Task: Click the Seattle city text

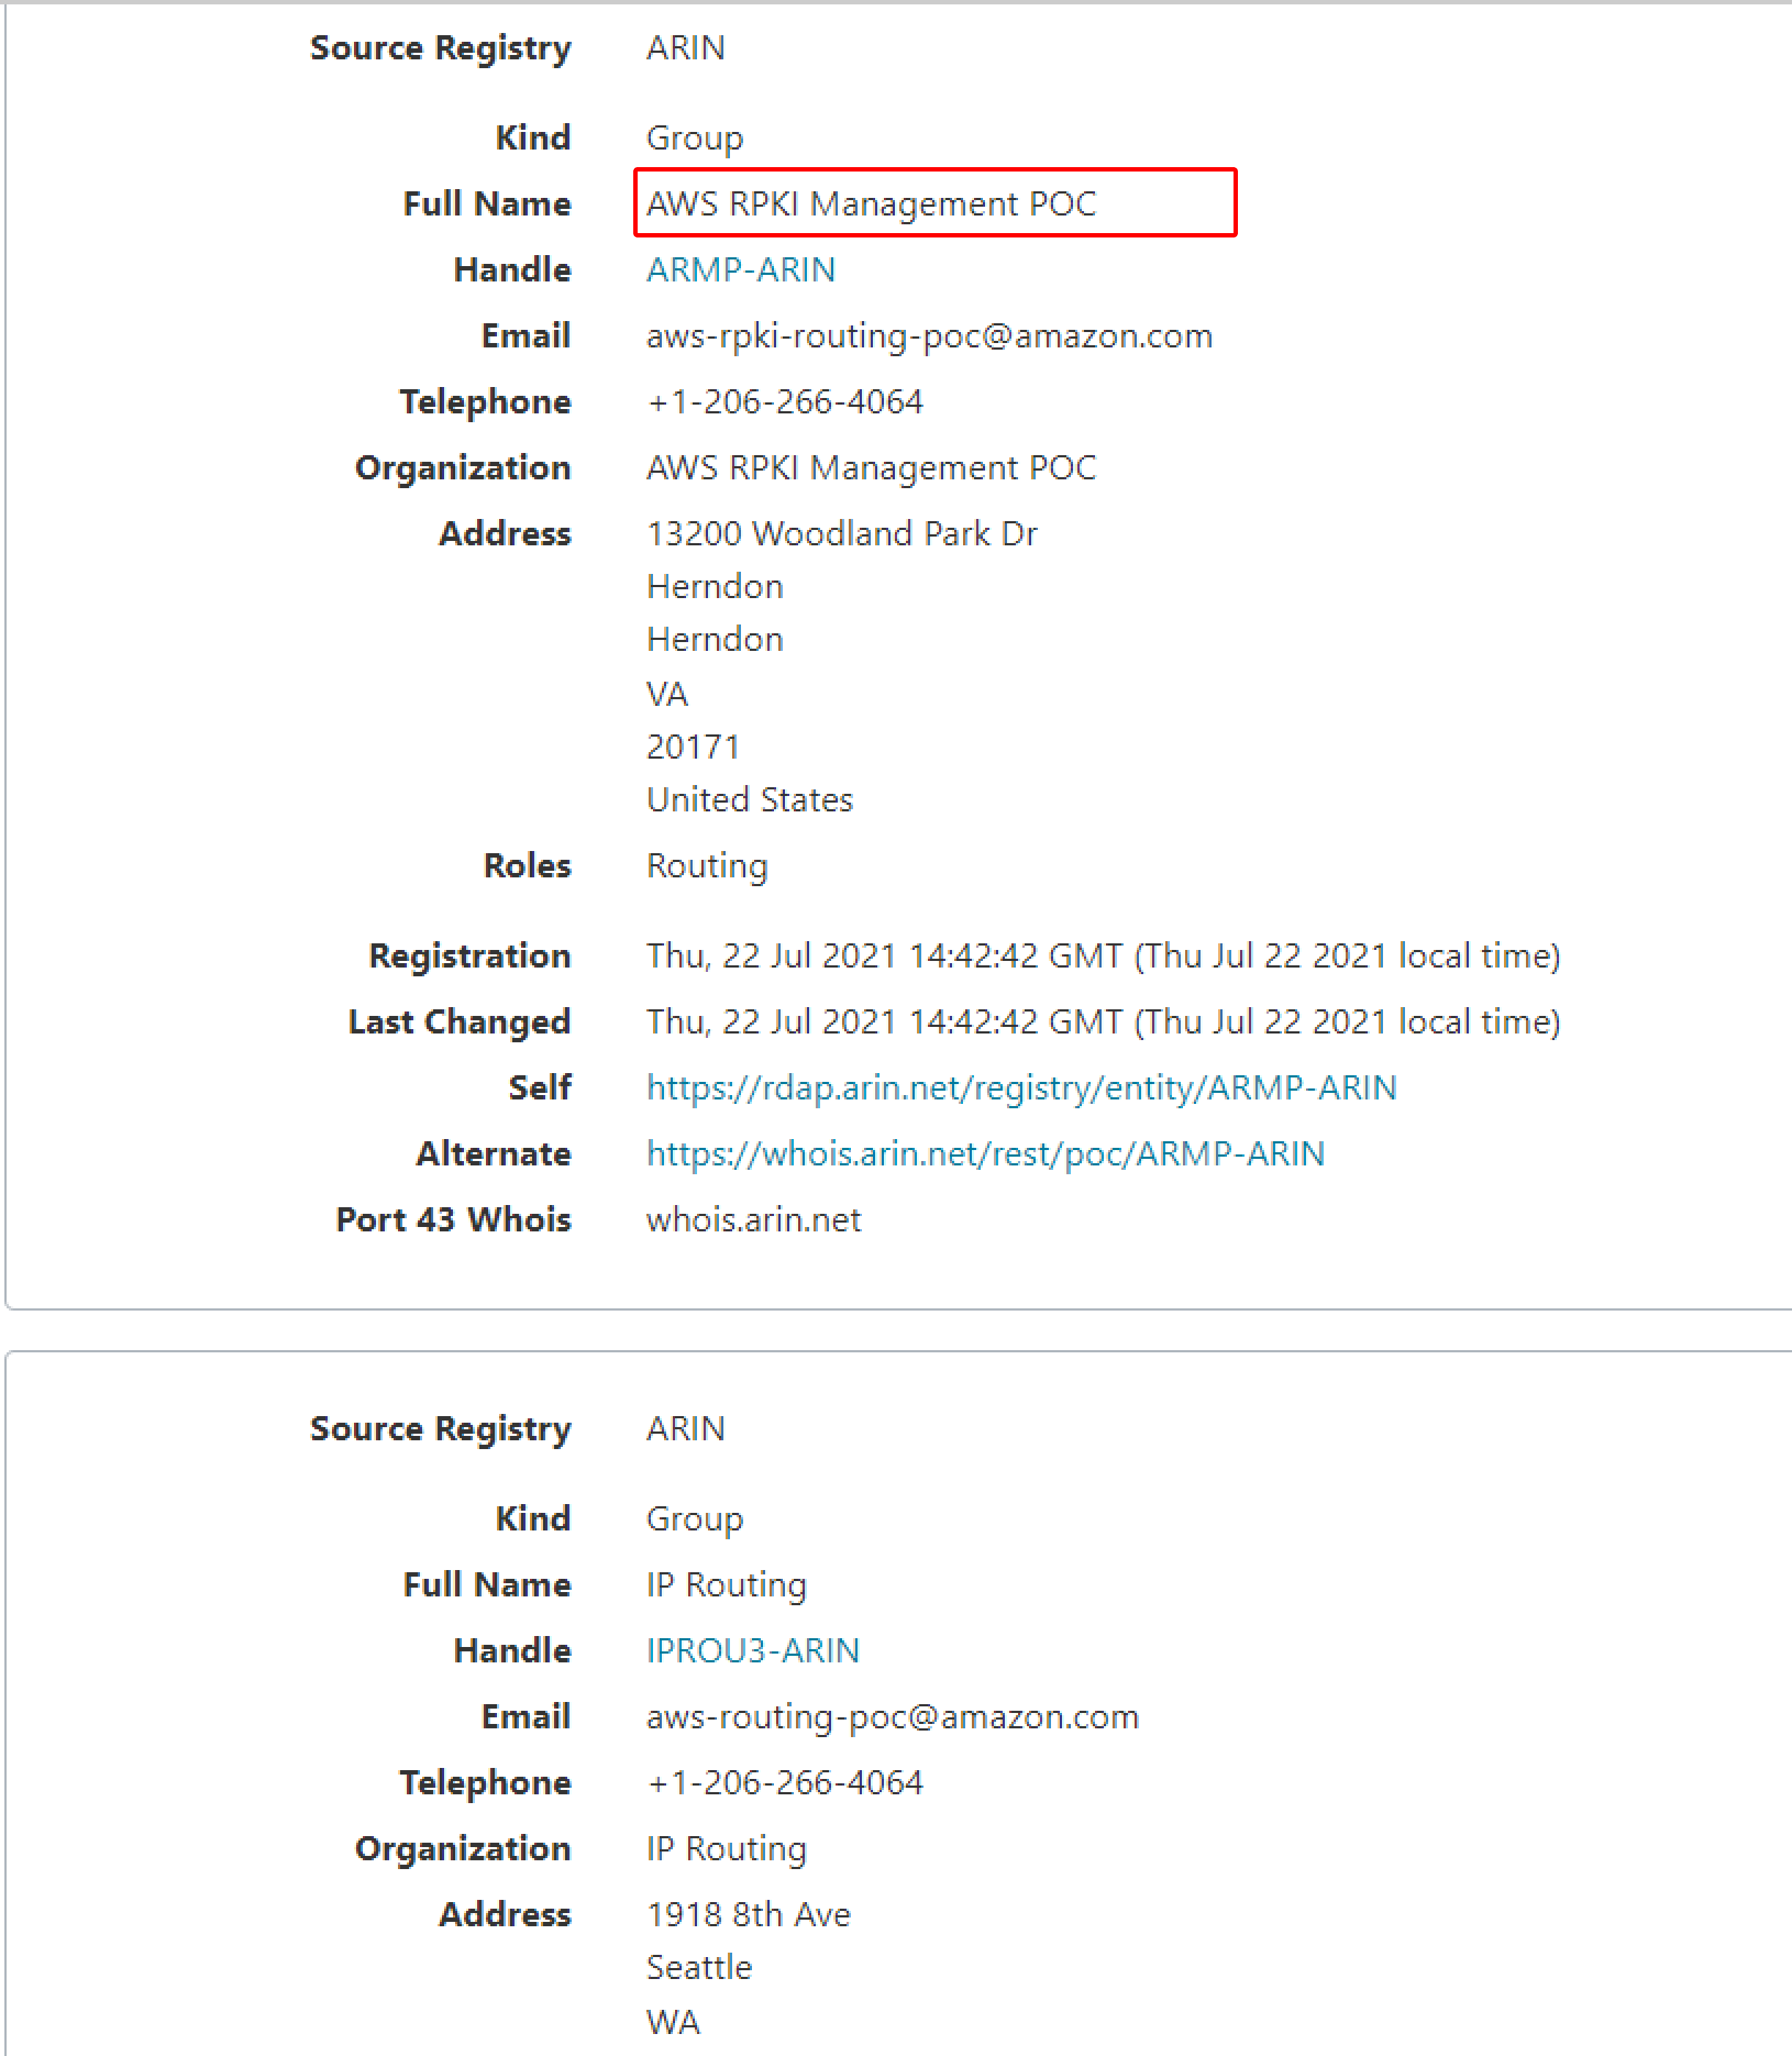Action: point(699,1968)
